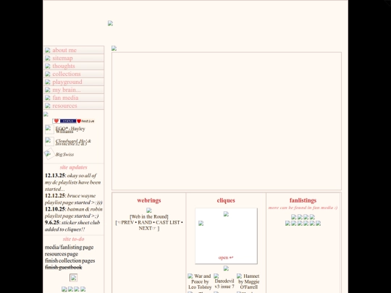The width and height of the screenshot is (391, 293).
Task: Click the 12.13.25 update entry
Action: coord(73,182)
